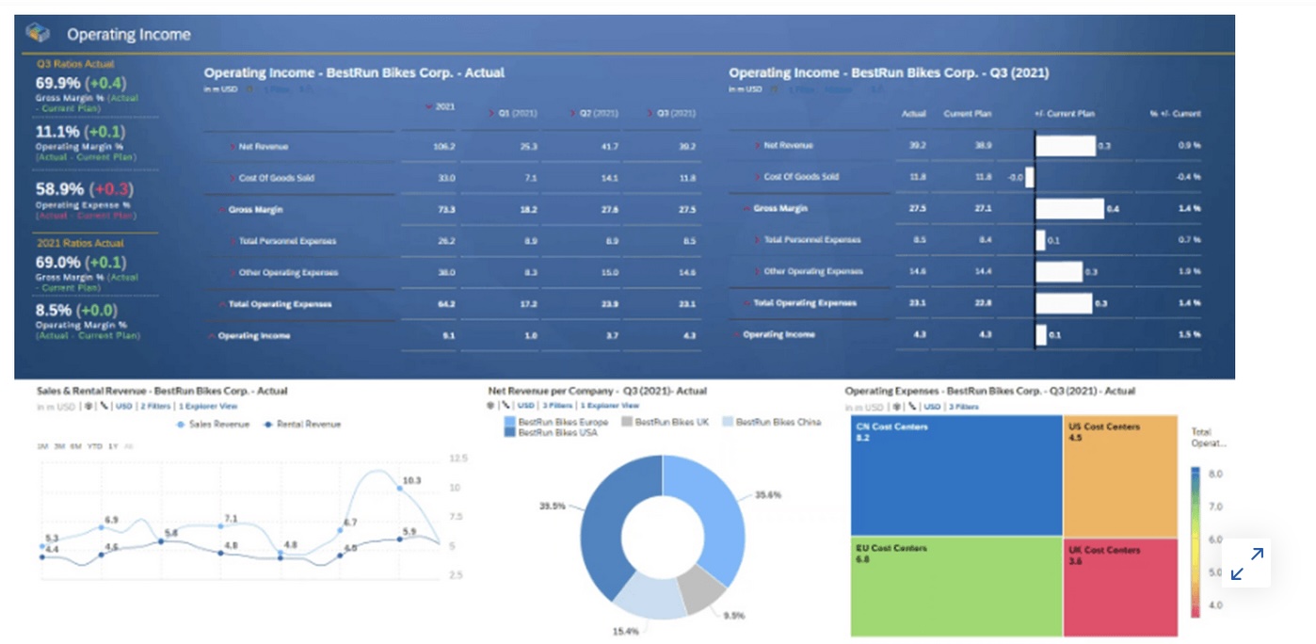Expand Cost Of Goods Sold row in Q3 (2021) table
The height and width of the screenshot is (644, 1316).
point(757,177)
